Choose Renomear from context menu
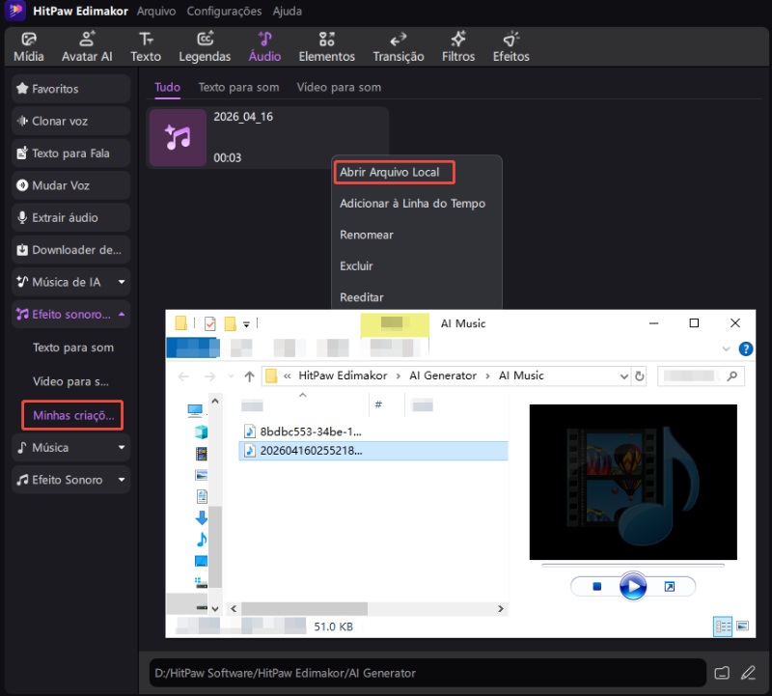Screen dimensions: 772x696 pyautogui.click(x=367, y=235)
